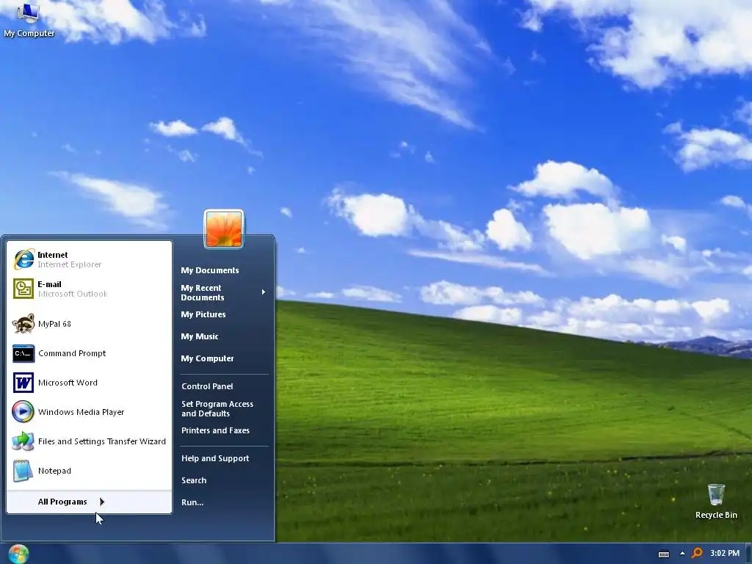Open Set Program Access and Defaults
Screen dimensions: 752x564
click(217, 408)
